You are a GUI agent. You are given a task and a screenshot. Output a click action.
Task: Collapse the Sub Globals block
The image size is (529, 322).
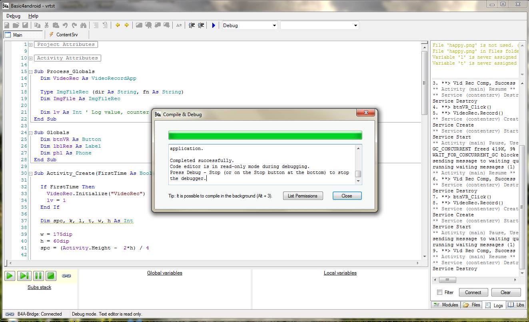click(x=30, y=133)
